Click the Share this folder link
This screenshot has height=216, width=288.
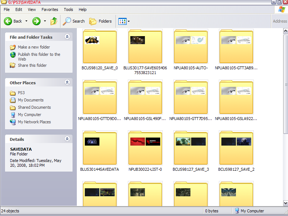(x=32, y=65)
